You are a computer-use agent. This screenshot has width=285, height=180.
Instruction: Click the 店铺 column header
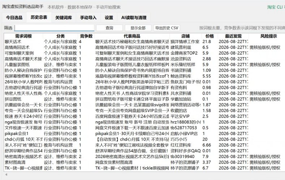tap(186, 36)
